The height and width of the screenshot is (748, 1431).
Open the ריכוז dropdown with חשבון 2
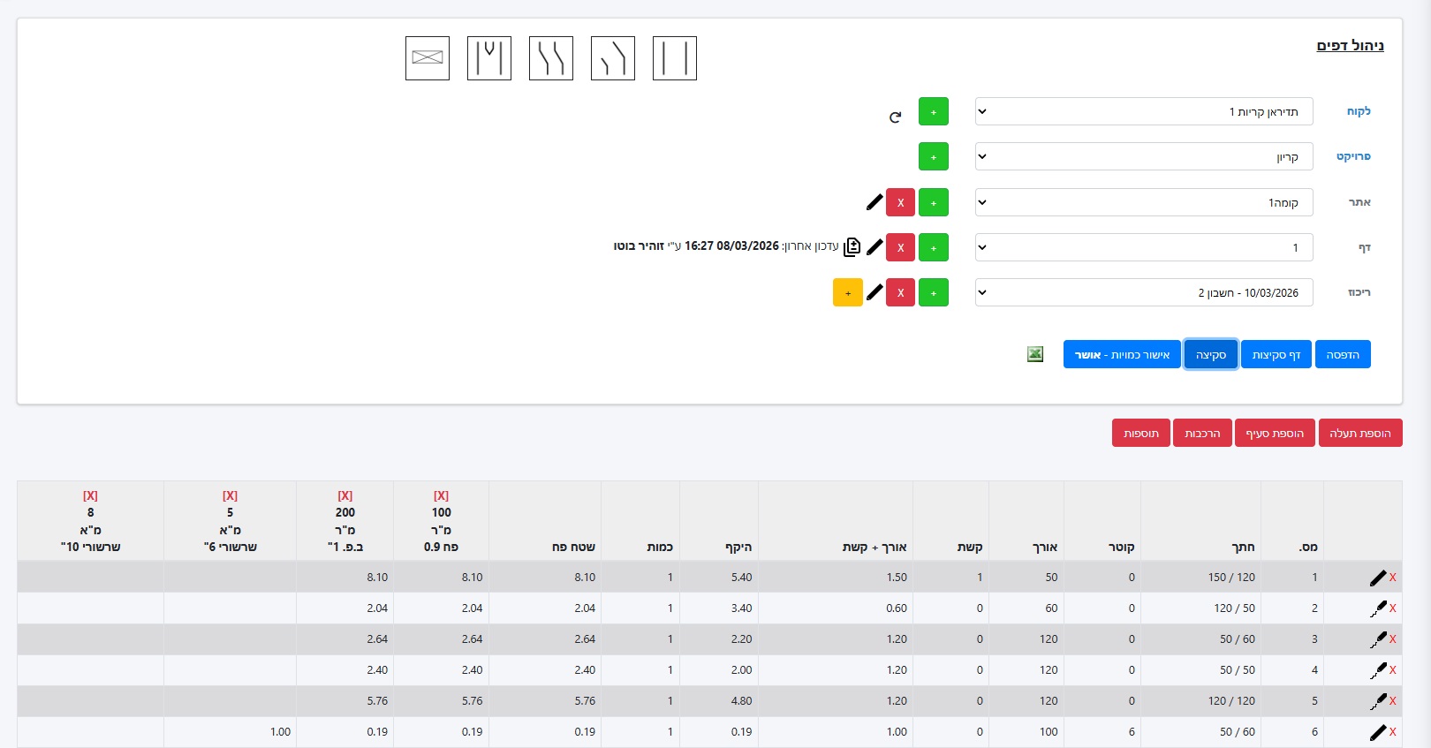click(x=1143, y=292)
